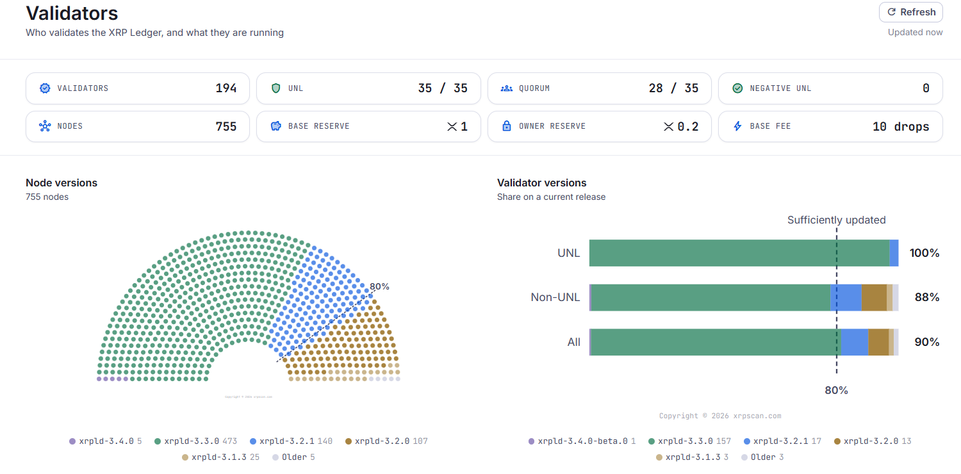Click the blue segment of the All bar
The height and width of the screenshot is (474, 961).
point(855,342)
